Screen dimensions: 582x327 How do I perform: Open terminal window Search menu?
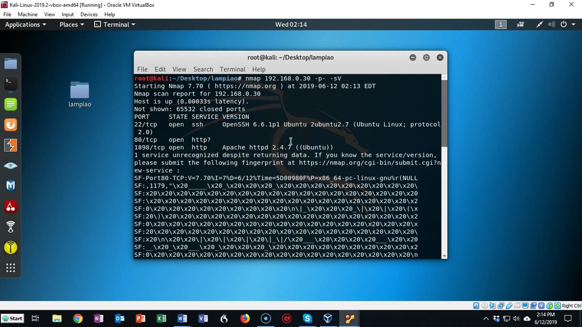pos(203,69)
